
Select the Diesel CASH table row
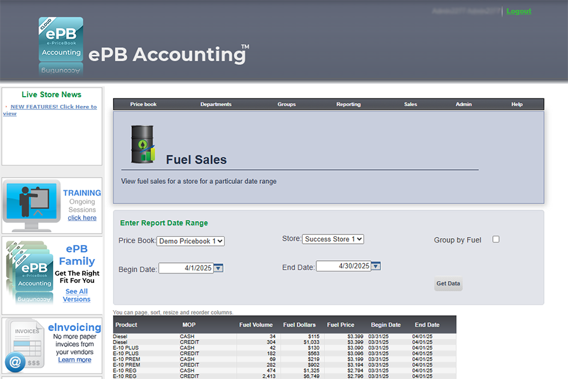(x=285, y=337)
